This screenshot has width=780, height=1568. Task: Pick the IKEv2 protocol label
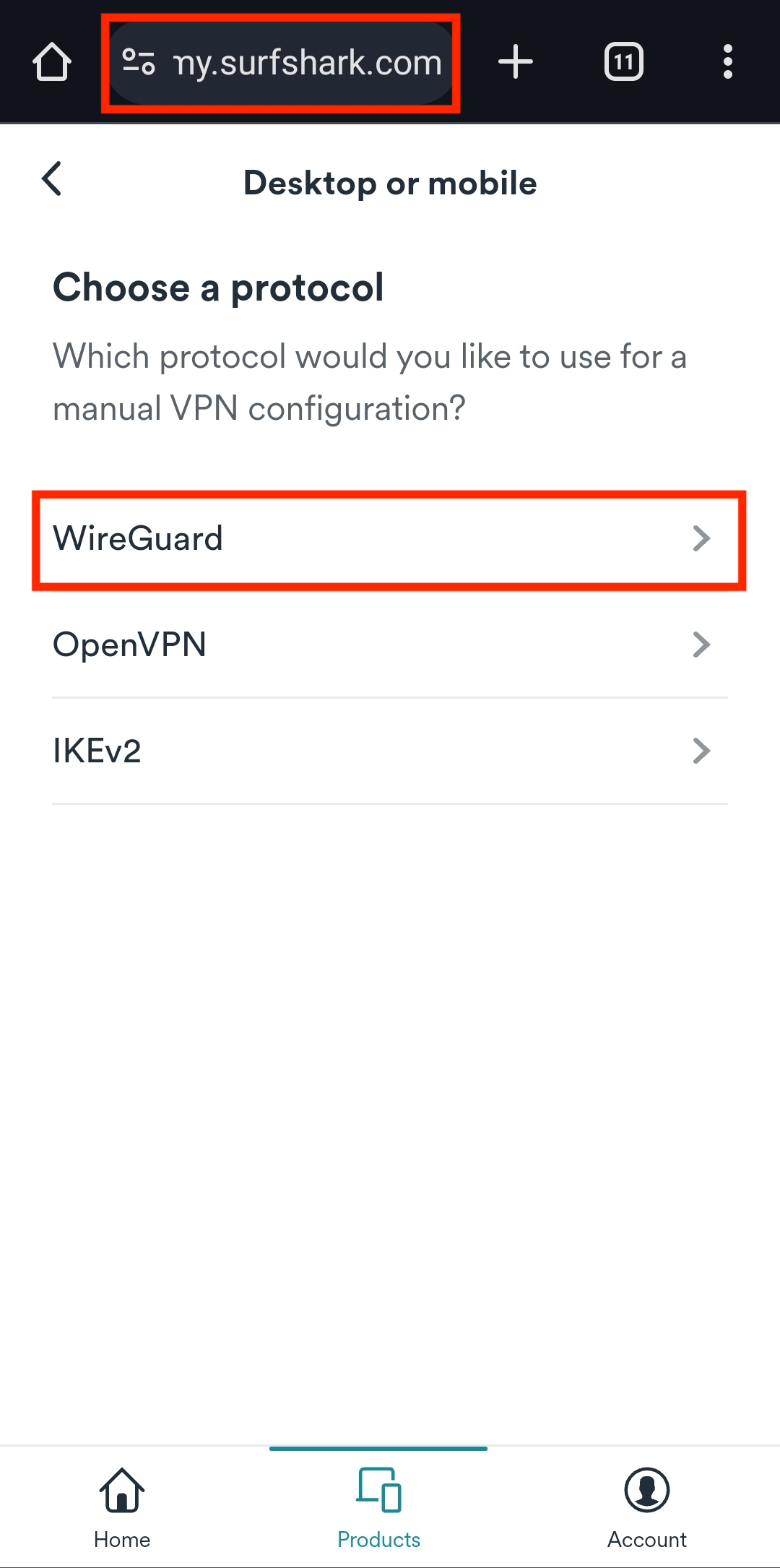coord(97,751)
